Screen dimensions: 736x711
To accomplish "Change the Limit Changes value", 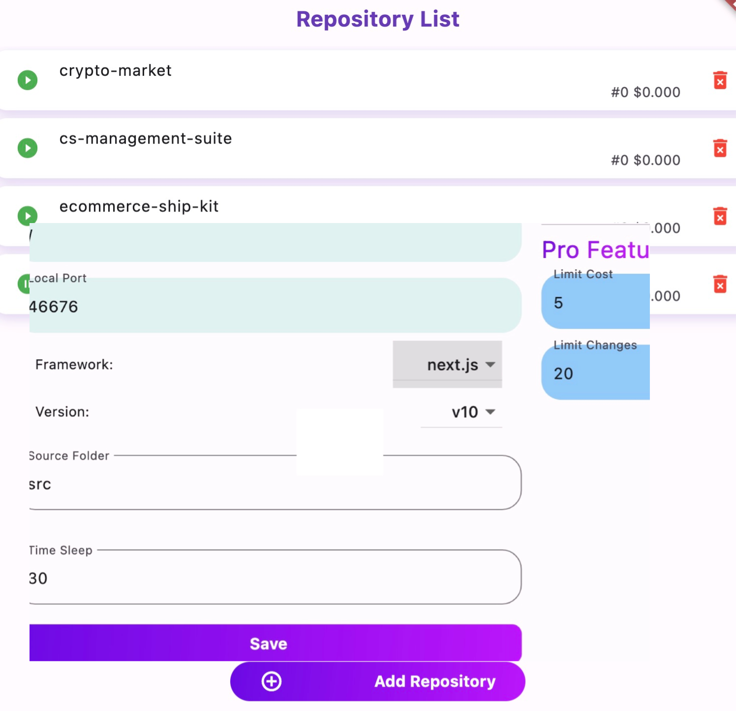I will click(x=595, y=374).
